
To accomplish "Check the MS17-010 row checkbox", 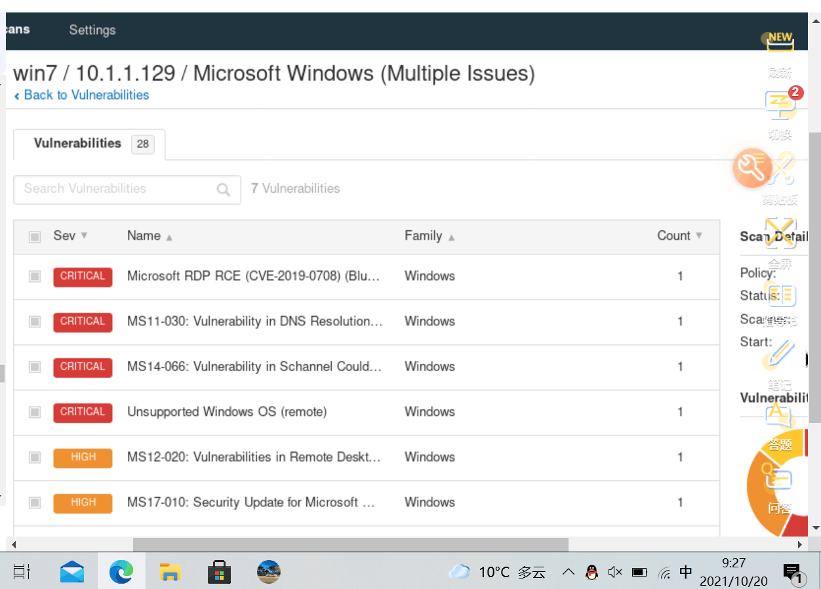I will click(35, 503).
